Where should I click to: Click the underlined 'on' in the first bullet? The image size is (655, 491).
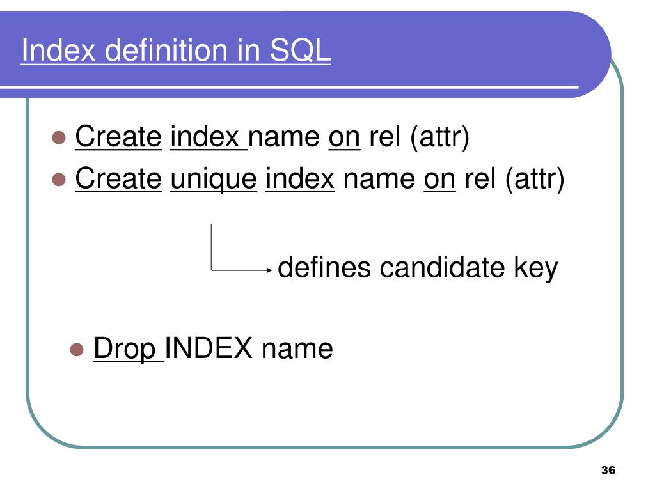pyautogui.click(x=344, y=138)
